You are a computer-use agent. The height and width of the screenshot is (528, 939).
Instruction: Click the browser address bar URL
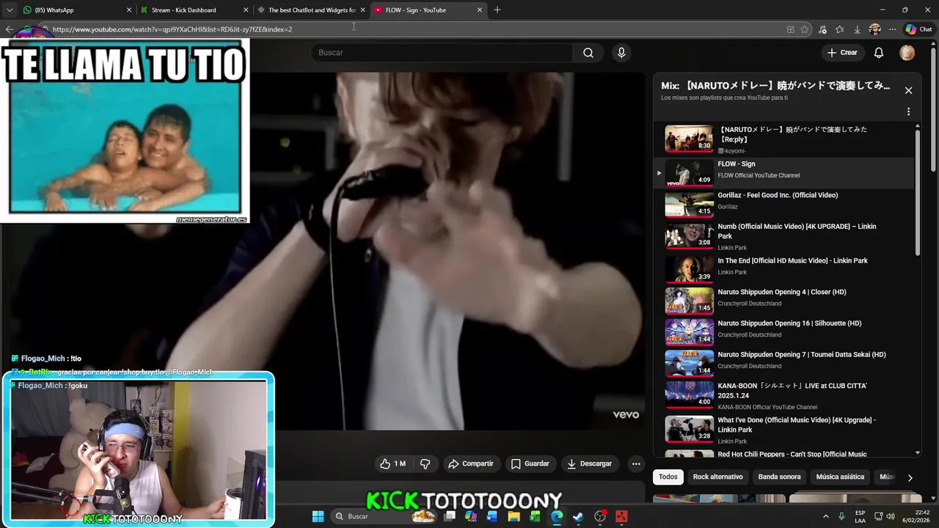pyautogui.click(x=172, y=29)
